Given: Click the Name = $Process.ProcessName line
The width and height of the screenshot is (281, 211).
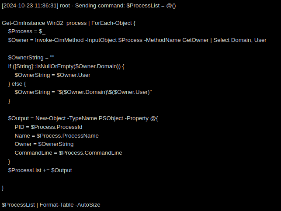Looking at the screenshot, I should point(56,136).
